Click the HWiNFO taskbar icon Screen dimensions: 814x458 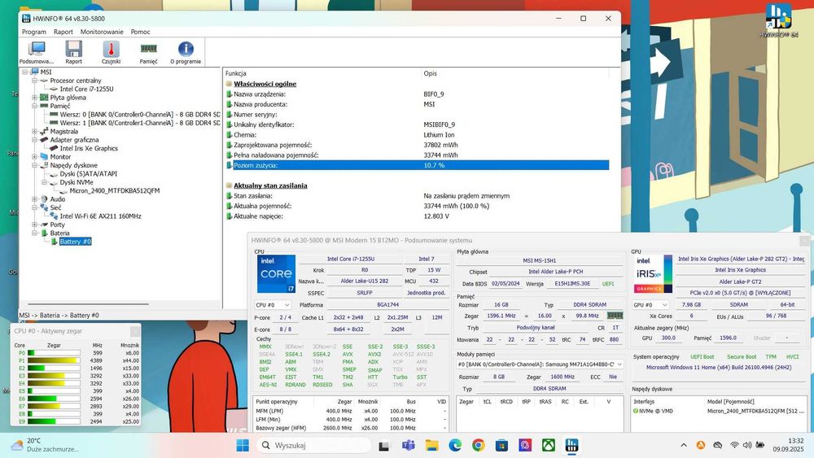[571, 446]
